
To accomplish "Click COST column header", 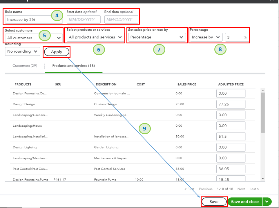I will [141, 84].
